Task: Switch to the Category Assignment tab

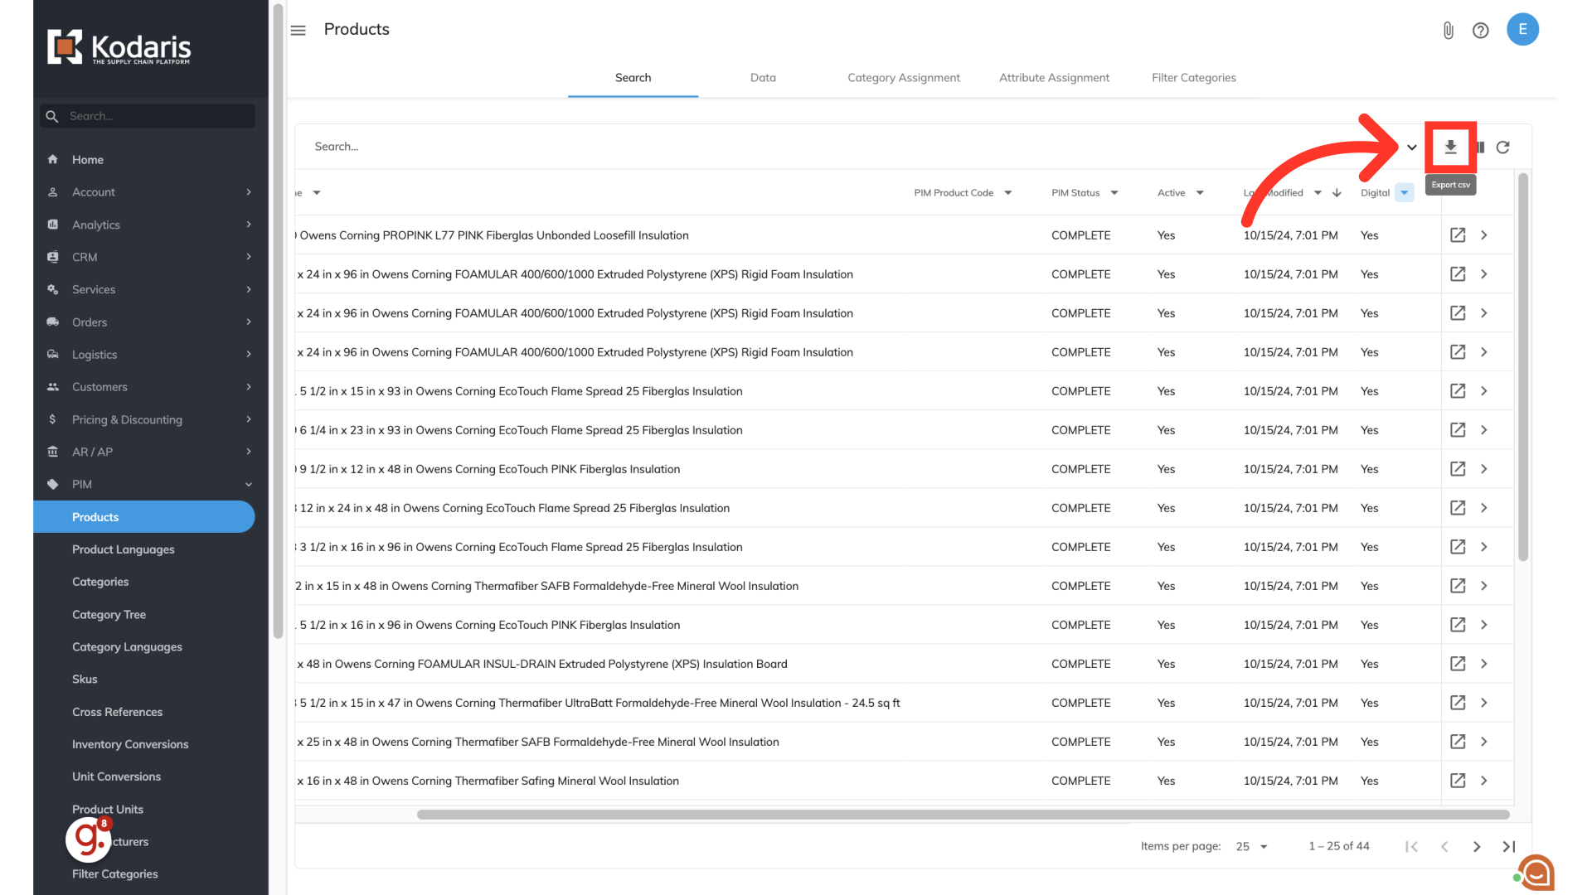Action: click(x=904, y=78)
